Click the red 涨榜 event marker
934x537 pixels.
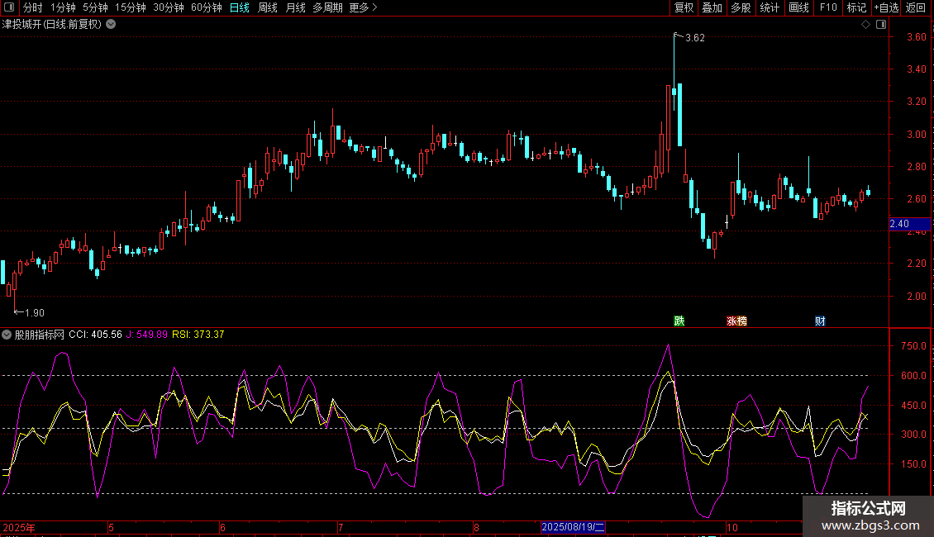point(736,321)
